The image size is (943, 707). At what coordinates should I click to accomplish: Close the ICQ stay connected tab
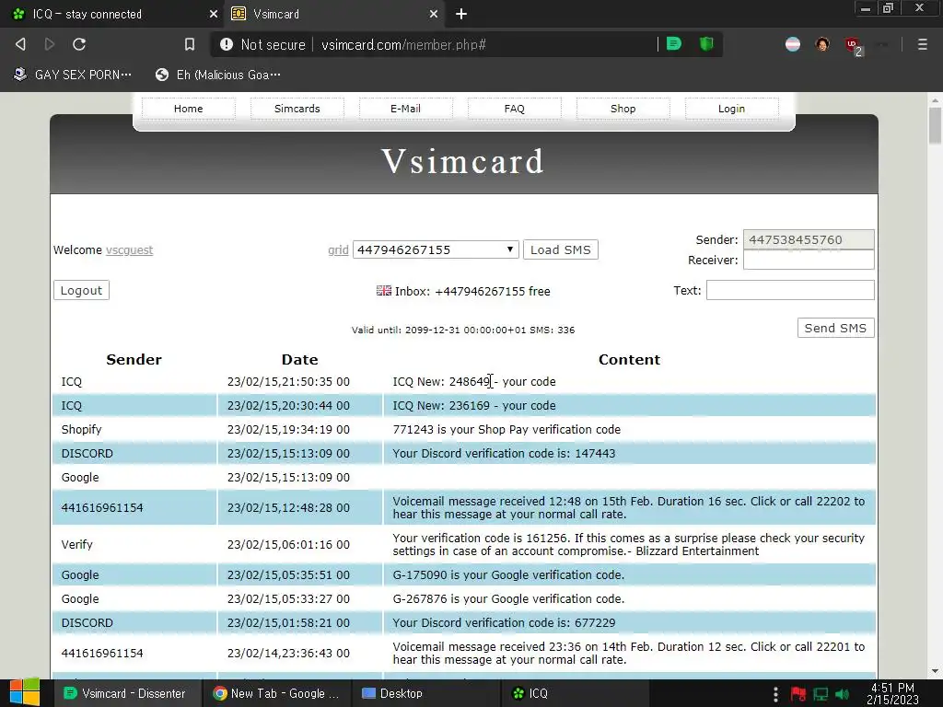pos(213,14)
